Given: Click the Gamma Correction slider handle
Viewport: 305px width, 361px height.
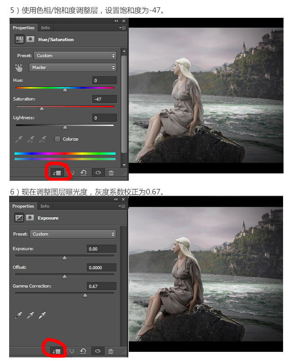Looking at the screenshot, I should [85, 295].
